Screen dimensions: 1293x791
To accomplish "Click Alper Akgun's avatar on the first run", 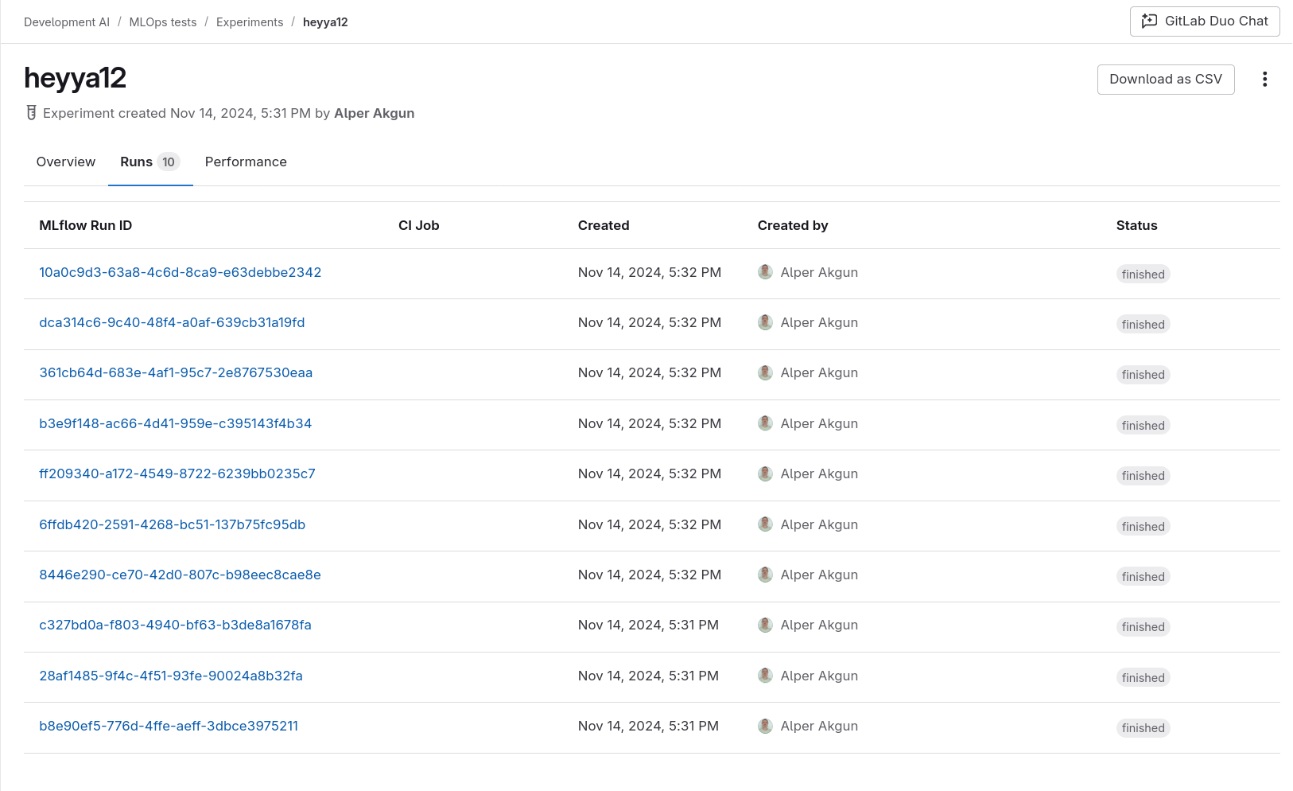I will point(764,271).
